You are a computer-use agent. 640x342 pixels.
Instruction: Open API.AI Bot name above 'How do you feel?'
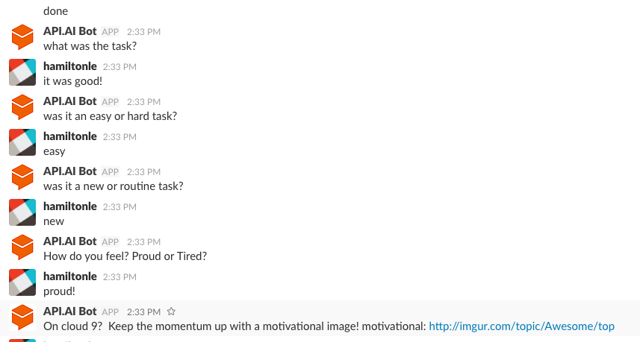[x=69, y=241]
